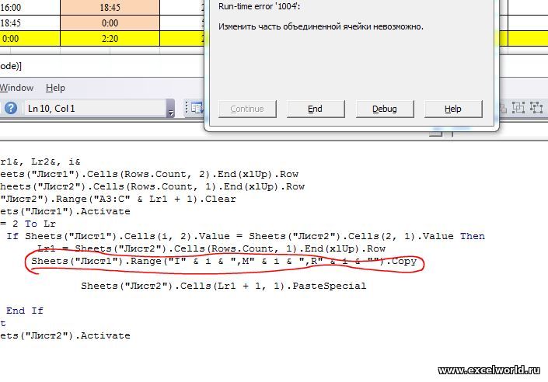Click the greyed-out Continue button
548x382 pixels.
click(x=247, y=109)
